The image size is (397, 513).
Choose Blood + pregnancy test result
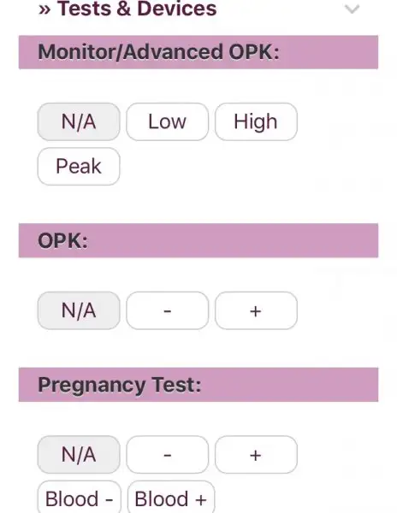click(171, 497)
